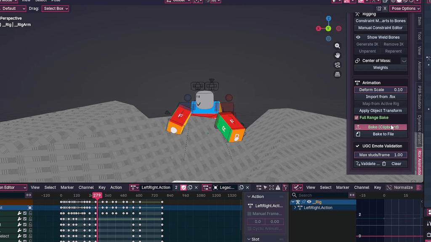Toggle Show Weld Bones eye button
Viewport: 431px width, 242px height.
point(380,37)
